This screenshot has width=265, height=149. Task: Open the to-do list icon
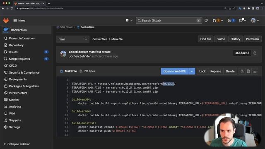(x=229, y=20)
